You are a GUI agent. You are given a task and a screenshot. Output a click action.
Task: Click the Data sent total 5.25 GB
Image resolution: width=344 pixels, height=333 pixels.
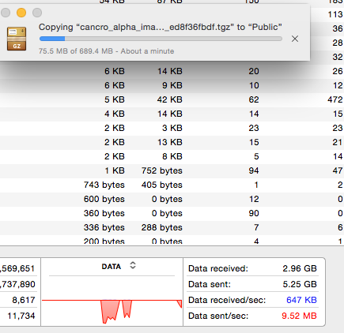(300, 284)
